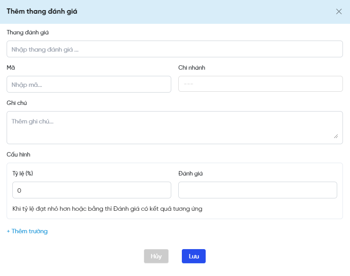Close the Thêm thang đánh giá dialog
The height and width of the screenshot is (276, 350).
[339, 11]
